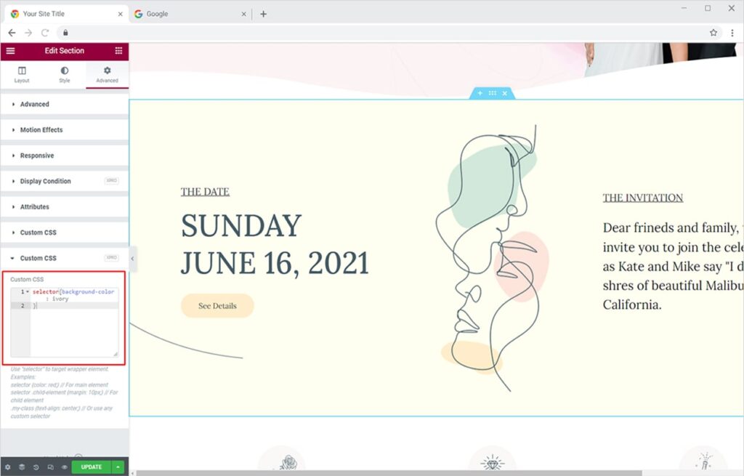The height and width of the screenshot is (476, 744).
Task: Open the Elementor hamburger menu
Action: coord(10,51)
